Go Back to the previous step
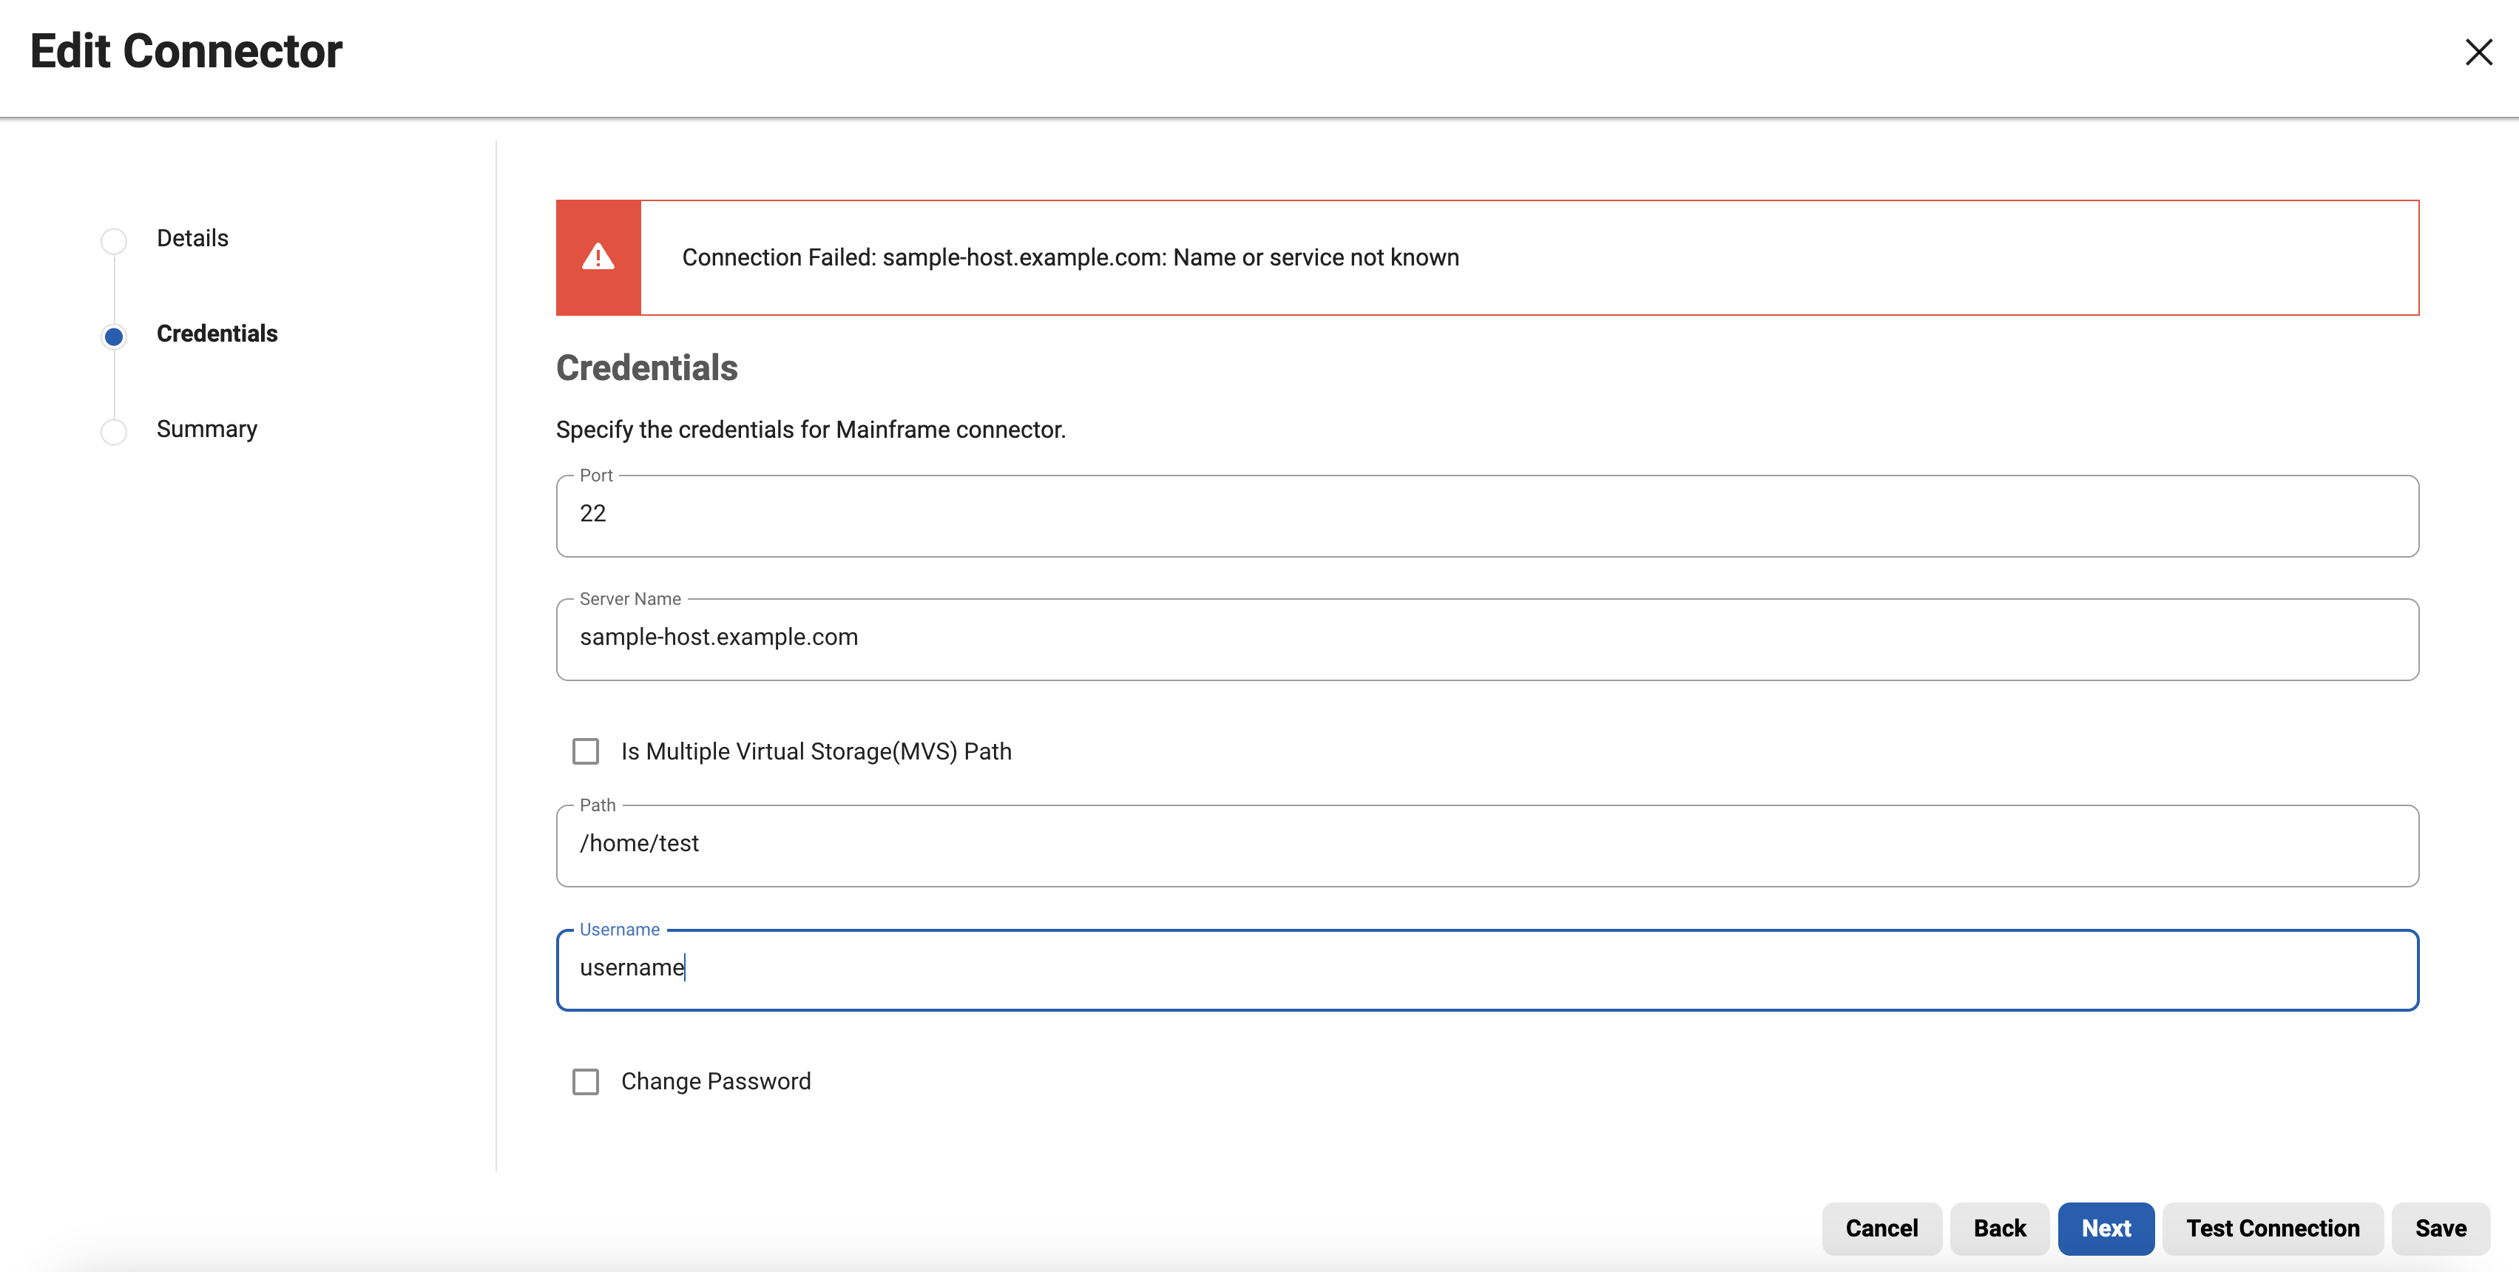This screenshot has height=1272, width=2519. [2000, 1228]
